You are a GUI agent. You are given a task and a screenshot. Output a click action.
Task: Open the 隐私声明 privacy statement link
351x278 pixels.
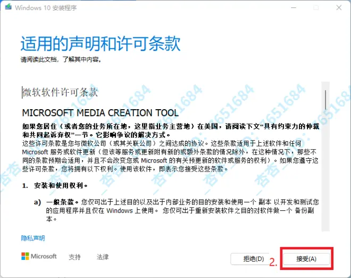33,238
